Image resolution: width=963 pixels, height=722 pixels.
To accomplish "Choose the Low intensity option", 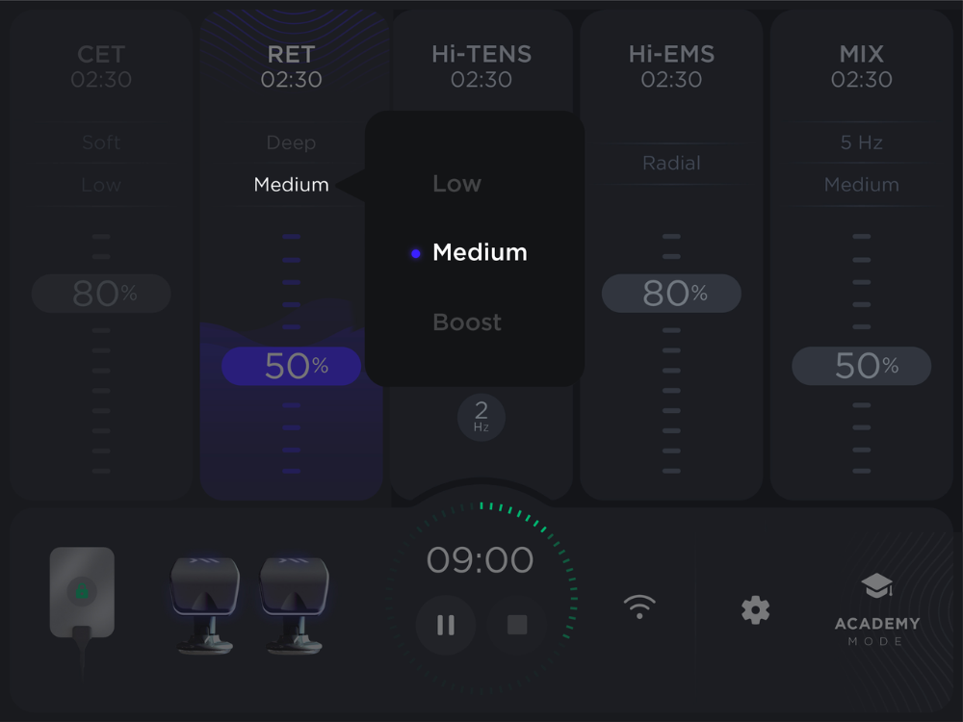I will (x=456, y=184).
